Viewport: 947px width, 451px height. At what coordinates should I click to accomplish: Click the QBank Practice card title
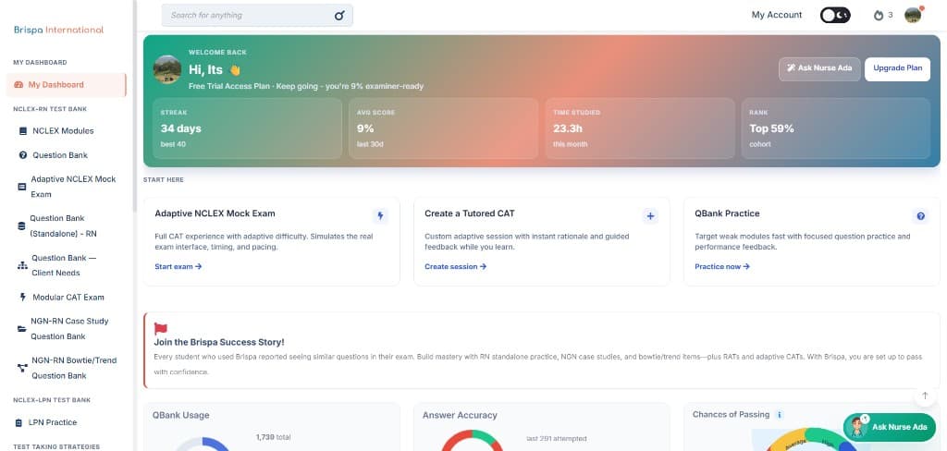pos(727,213)
